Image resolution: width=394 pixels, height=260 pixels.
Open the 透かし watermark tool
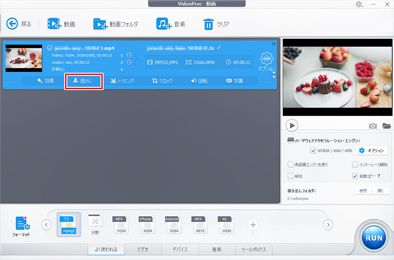[84, 81]
